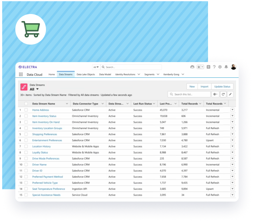The image size is (254, 223).
Task: Open the App Launcher grid icon
Action: 21,74
